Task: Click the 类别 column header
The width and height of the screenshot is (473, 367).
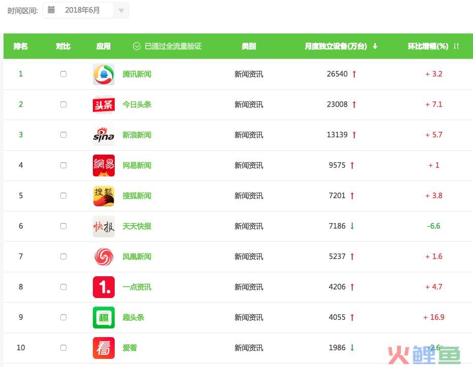Action: coord(249,46)
